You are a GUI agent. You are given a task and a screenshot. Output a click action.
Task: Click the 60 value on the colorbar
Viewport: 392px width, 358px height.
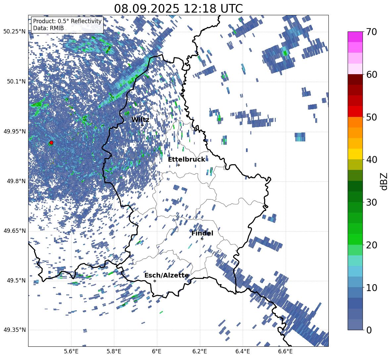371,75
